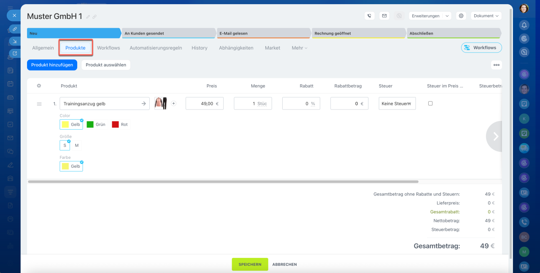Image resolution: width=540 pixels, height=273 pixels.
Task: Open column settings gear in product table
Action: tap(39, 86)
